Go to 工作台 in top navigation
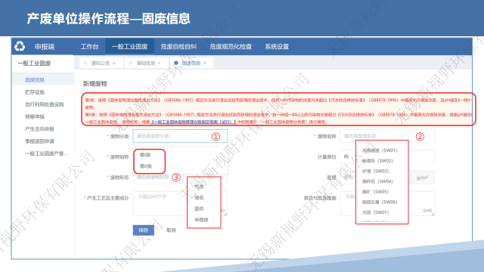This screenshot has height=272, width=484. [x=89, y=47]
